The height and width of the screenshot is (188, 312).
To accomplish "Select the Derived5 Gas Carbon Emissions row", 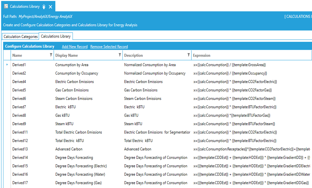I will click(72, 90).
